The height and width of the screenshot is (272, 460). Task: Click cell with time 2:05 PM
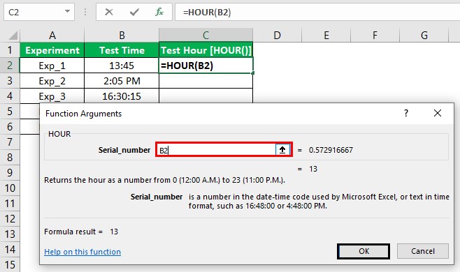(122, 81)
